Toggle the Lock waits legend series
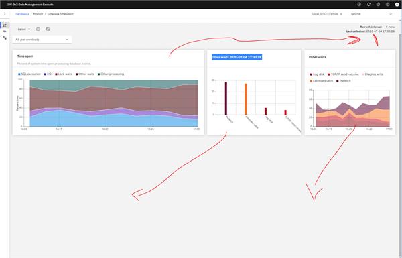402x258 pixels. click(x=64, y=74)
